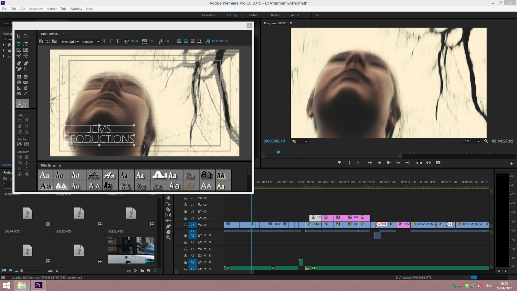Viewport: 517px width, 291px height.
Task: Select the Razor tool in timeline tools
Action: tap(168, 209)
